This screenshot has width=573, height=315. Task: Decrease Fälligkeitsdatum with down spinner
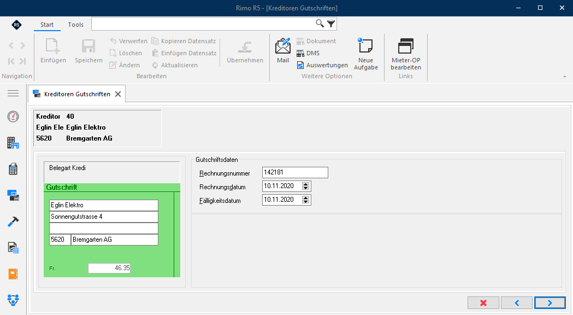click(x=306, y=202)
